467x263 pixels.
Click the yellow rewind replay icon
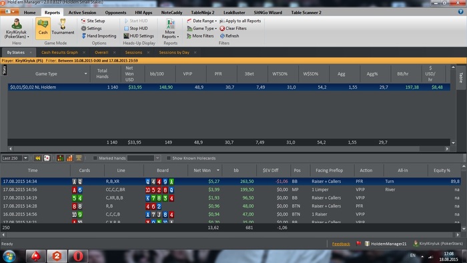coord(37,158)
